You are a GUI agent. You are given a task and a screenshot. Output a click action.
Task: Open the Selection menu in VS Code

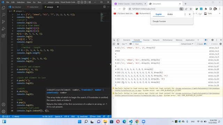coord(21,2)
